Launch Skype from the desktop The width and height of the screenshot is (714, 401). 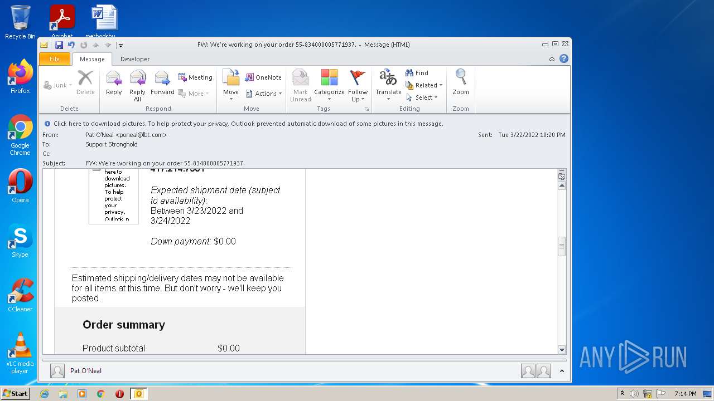20,241
